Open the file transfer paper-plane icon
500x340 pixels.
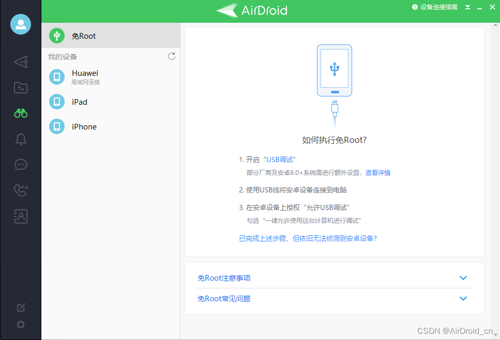click(x=21, y=62)
